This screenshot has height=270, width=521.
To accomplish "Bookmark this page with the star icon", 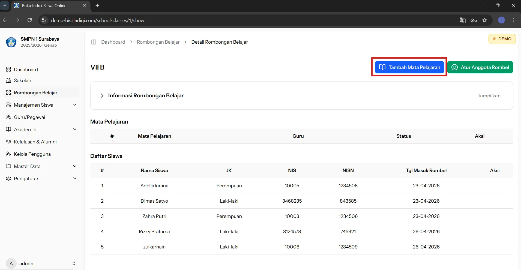I will (485, 20).
